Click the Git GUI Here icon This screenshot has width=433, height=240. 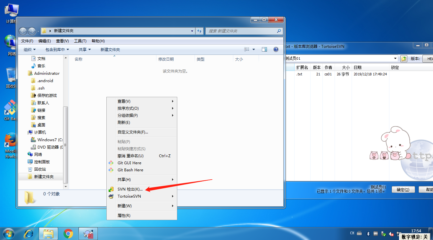click(x=111, y=163)
